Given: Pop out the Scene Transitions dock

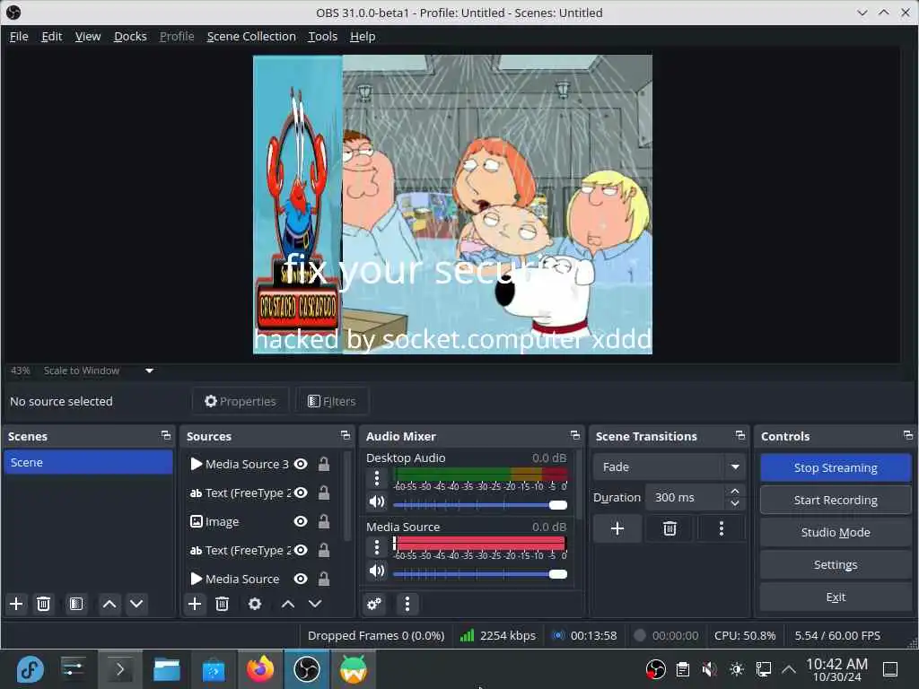Looking at the screenshot, I should (740, 435).
